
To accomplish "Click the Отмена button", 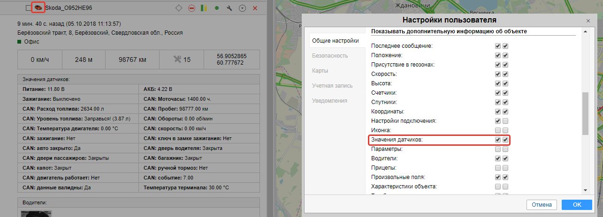I will point(542,204).
